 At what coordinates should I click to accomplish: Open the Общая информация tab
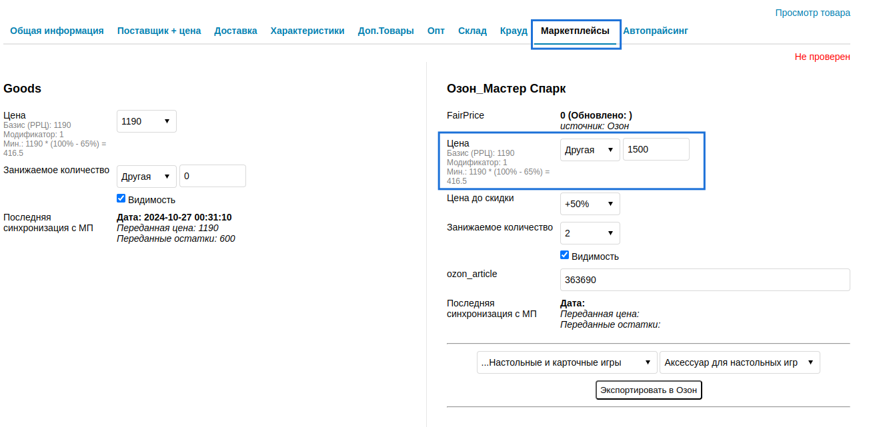pos(57,31)
